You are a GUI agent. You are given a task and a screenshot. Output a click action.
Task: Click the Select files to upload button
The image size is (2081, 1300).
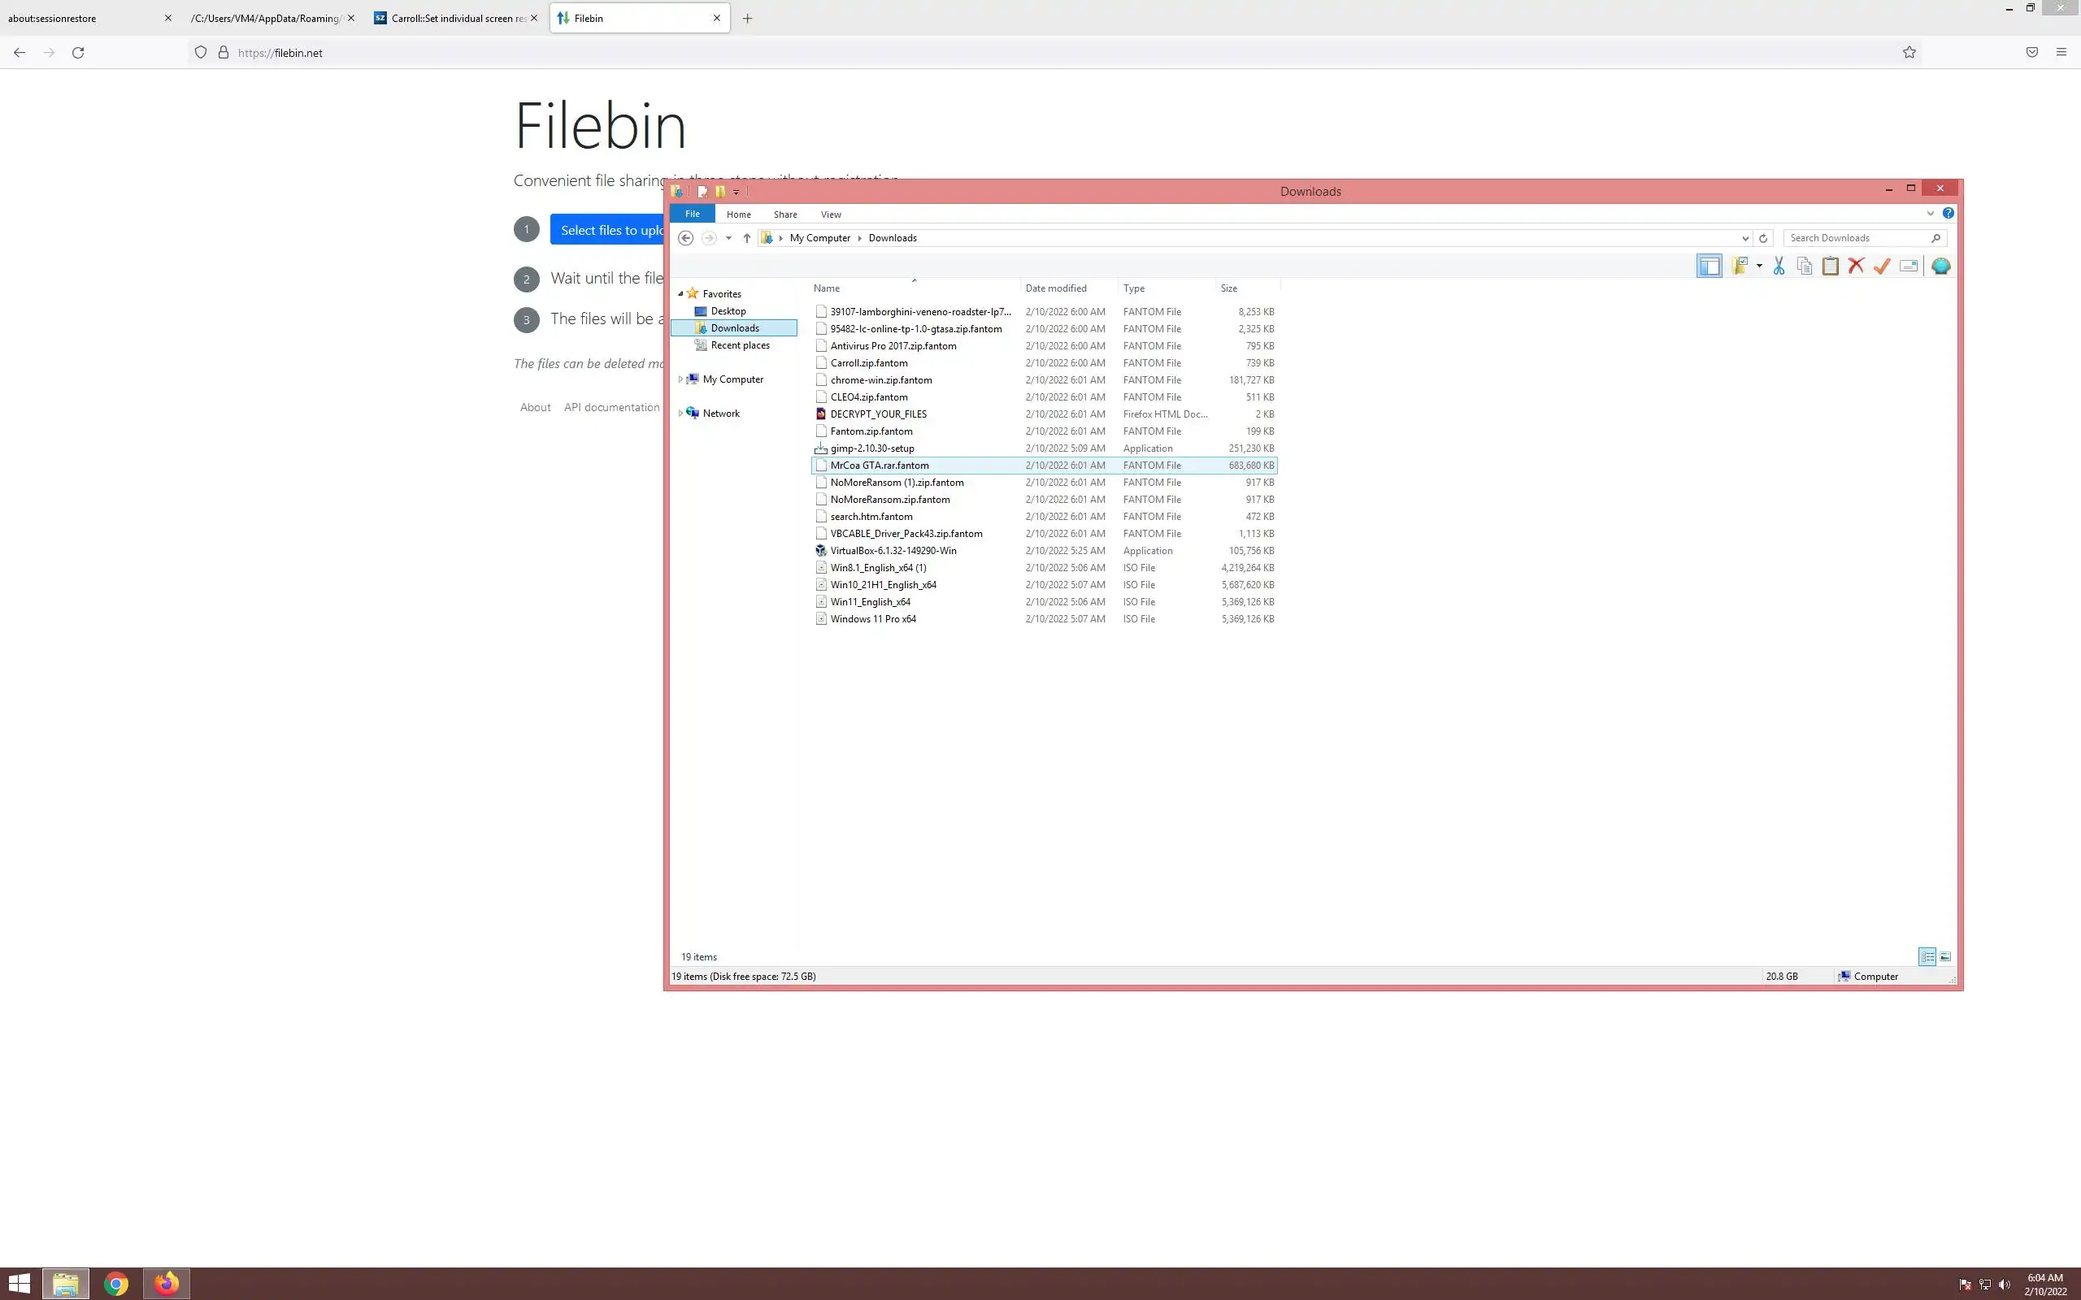[x=607, y=230]
